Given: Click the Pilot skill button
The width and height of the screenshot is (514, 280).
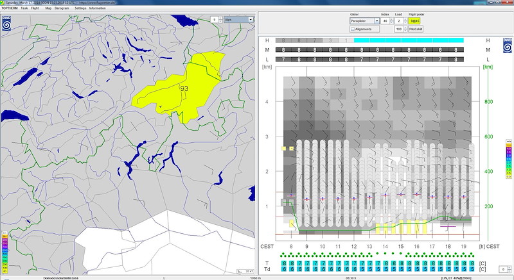Looking at the screenshot, I should point(416,29).
